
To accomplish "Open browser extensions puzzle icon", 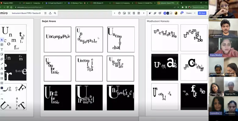I will [182, 7].
